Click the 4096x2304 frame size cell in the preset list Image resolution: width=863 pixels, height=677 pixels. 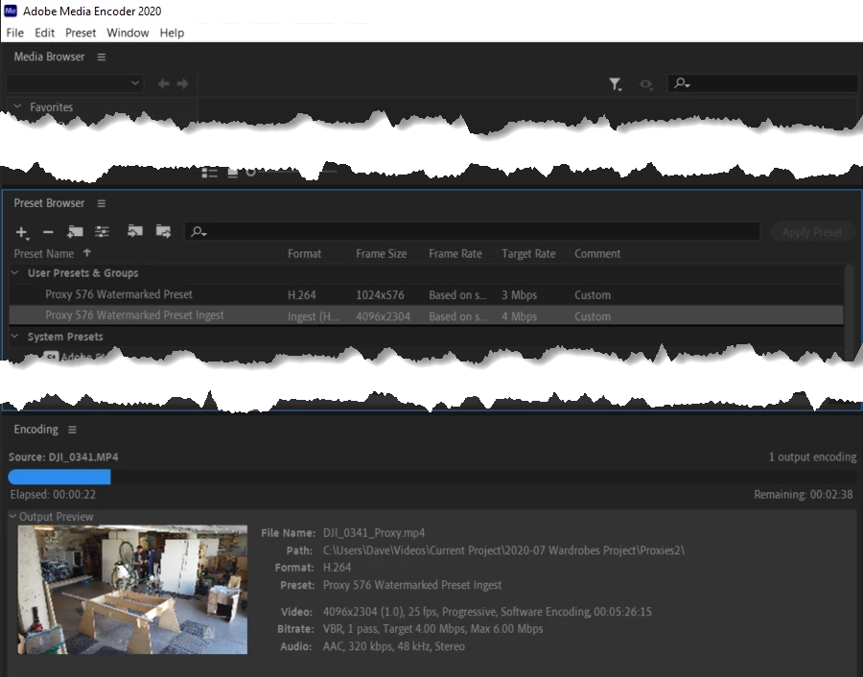(x=383, y=316)
